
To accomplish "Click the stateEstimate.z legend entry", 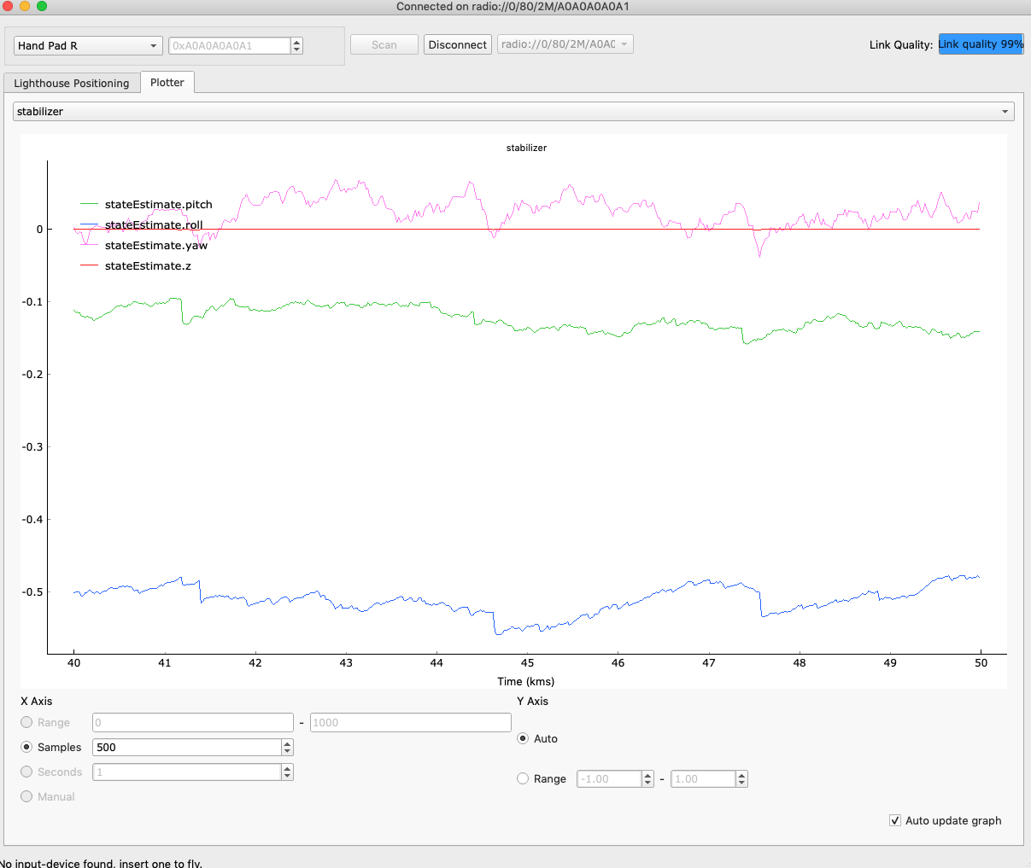I will click(148, 266).
